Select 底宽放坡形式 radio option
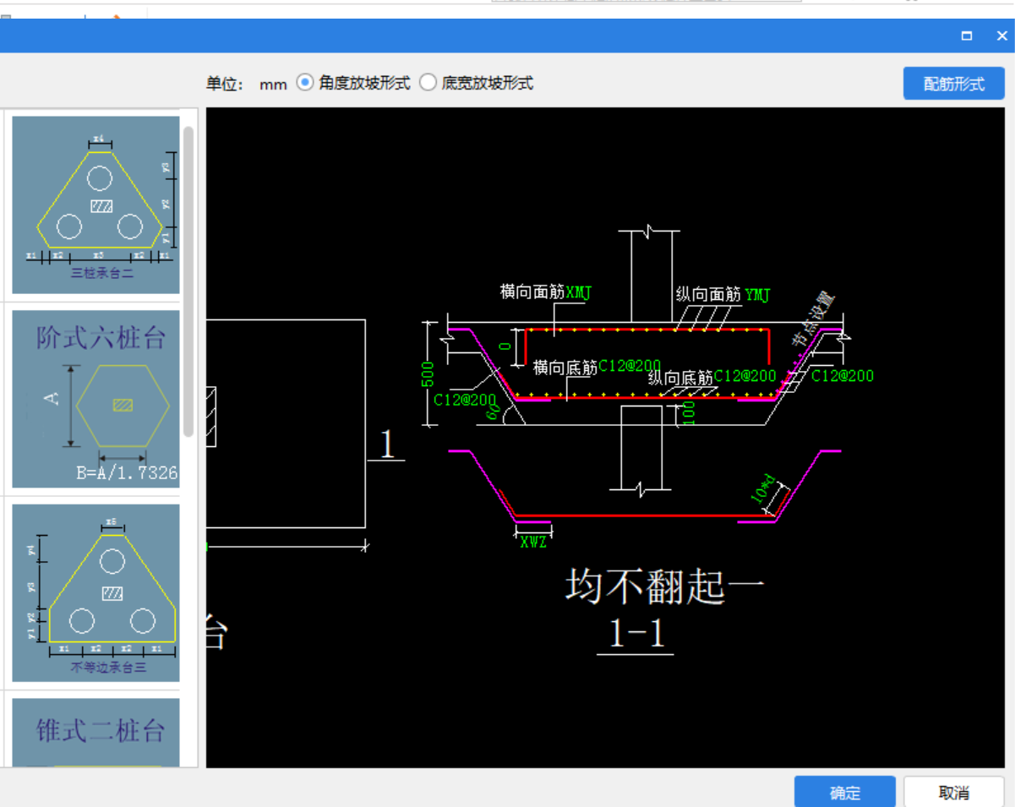Viewport: 1015px width, 807px height. pos(477,83)
